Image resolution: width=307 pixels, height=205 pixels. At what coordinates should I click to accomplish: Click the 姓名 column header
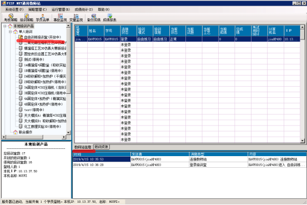point(96,31)
